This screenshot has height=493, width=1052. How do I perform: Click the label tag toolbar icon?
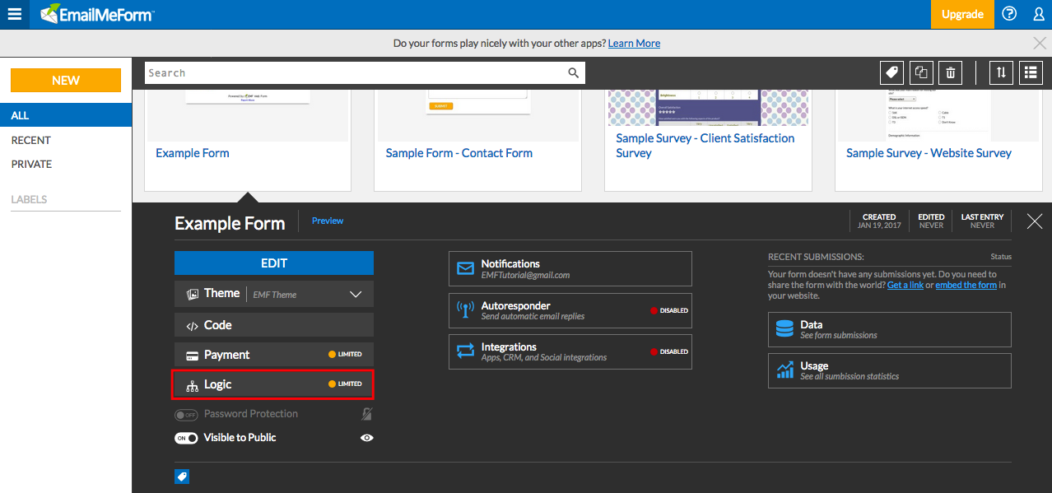(x=891, y=72)
